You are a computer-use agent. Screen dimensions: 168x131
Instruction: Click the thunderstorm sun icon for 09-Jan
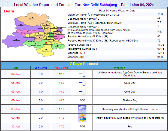(82, 118)
